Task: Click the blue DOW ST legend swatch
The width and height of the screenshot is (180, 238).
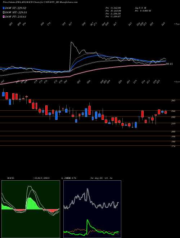Action: pyautogui.click(x=4, y=8)
